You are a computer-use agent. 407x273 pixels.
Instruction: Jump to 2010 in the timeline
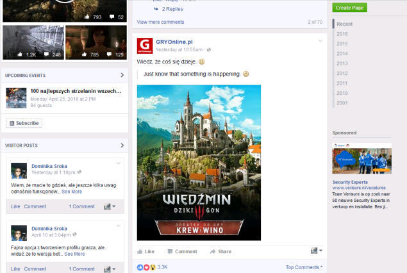pyautogui.click(x=342, y=93)
